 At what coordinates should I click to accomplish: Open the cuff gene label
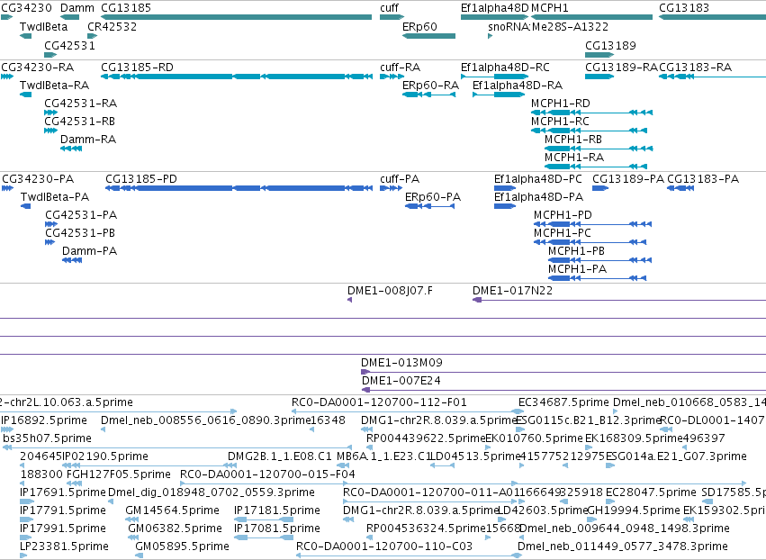click(390, 8)
